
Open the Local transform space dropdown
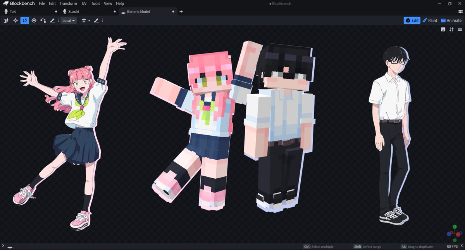(69, 21)
